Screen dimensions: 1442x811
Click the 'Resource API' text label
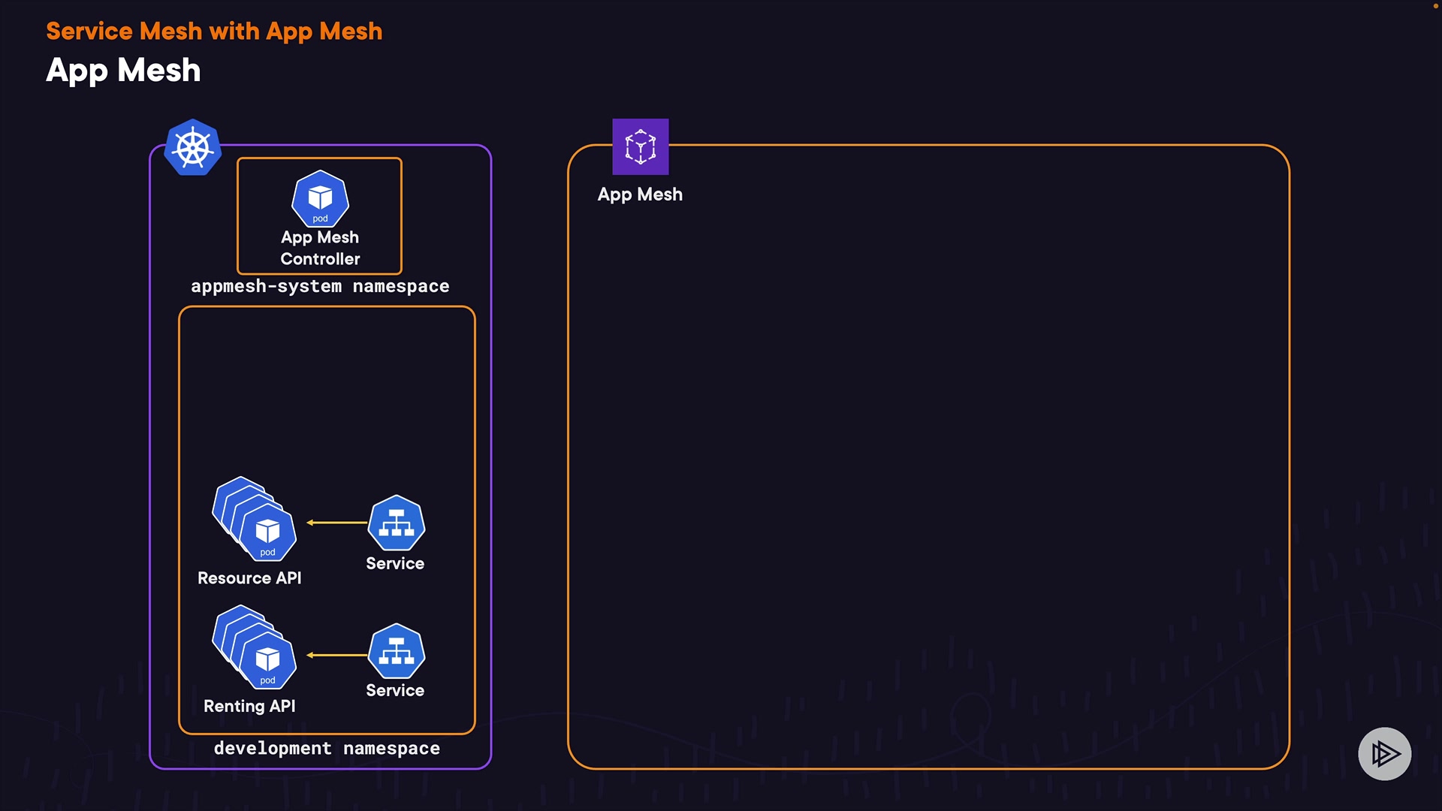coord(249,578)
